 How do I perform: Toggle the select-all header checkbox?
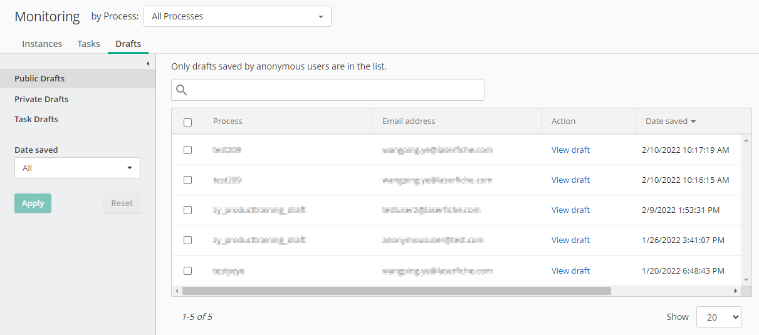coord(187,122)
